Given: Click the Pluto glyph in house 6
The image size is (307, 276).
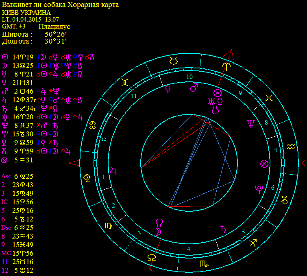Looking at the screenshot, I should pyautogui.click(x=259, y=189).
